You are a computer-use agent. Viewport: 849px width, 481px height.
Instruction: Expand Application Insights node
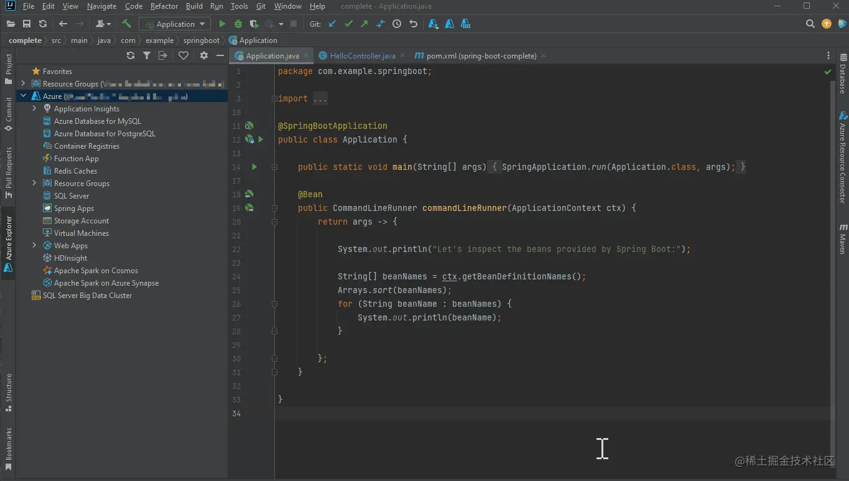coord(34,108)
